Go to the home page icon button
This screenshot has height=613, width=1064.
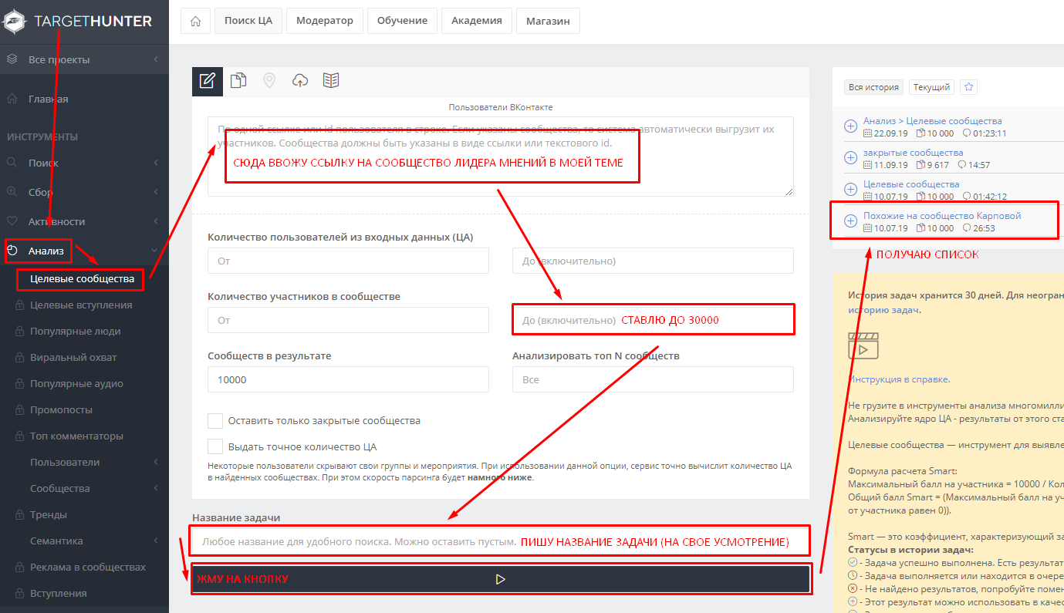pyautogui.click(x=195, y=21)
